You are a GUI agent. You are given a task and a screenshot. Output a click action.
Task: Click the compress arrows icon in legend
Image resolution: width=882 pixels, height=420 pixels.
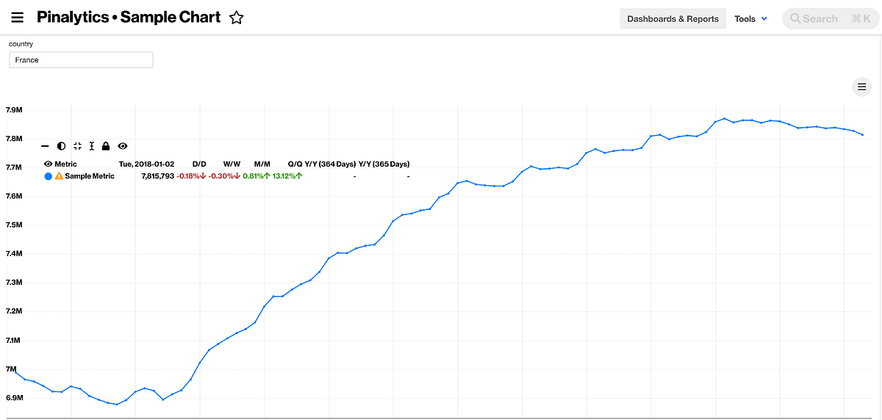coord(77,146)
